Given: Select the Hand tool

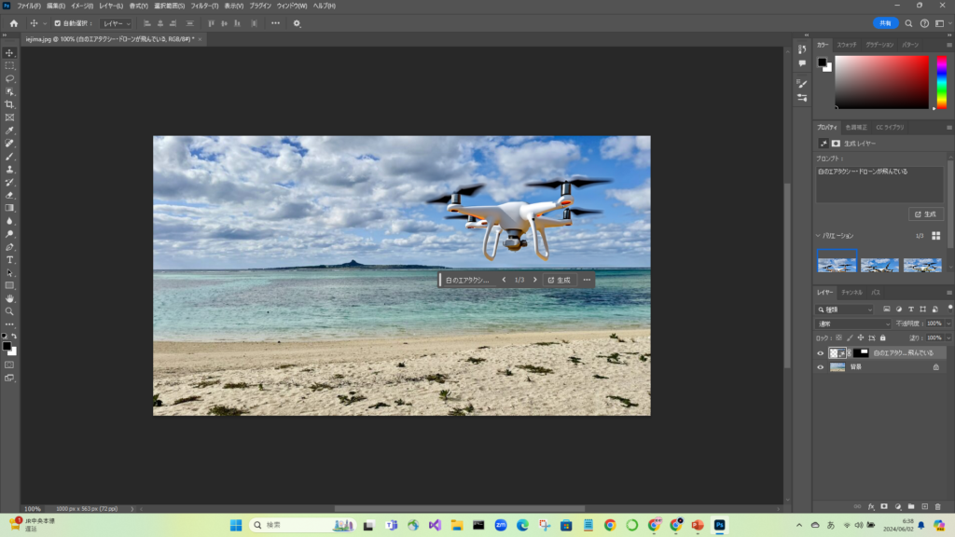Looking at the screenshot, I should (x=9, y=298).
